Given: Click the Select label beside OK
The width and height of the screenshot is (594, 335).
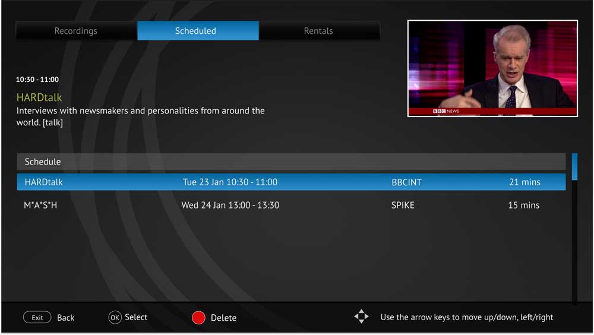Looking at the screenshot, I should click(x=136, y=317).
